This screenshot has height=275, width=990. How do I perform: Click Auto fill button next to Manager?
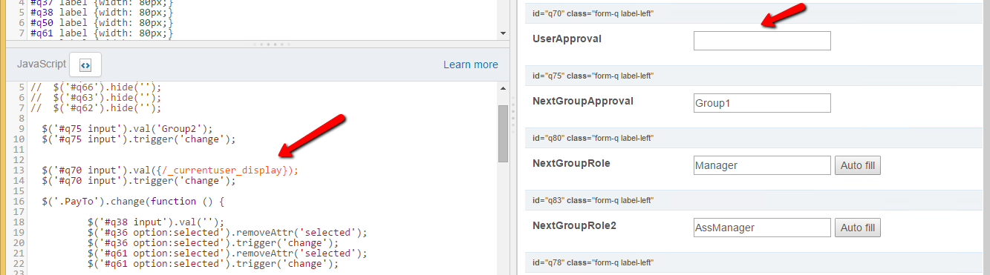[858, 165]
